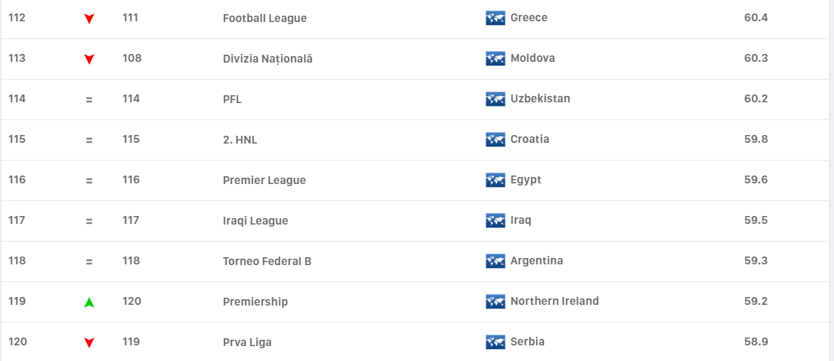The width and height of the screenshot is (834, 361).
Task: Click the flag icon beside Croatia
Action: (495, 139)
